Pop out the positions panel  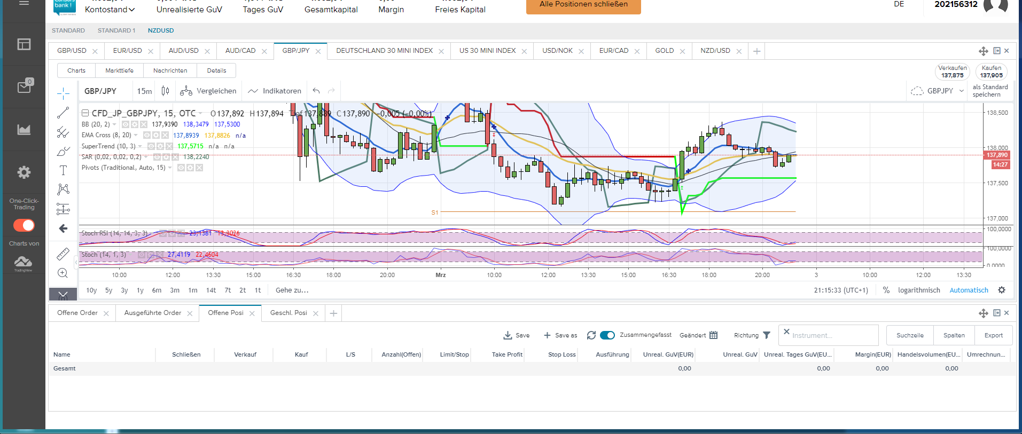996,313
